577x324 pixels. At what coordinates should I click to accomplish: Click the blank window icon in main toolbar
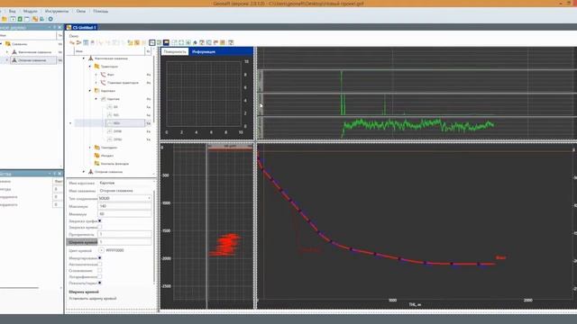pos(27,19)
